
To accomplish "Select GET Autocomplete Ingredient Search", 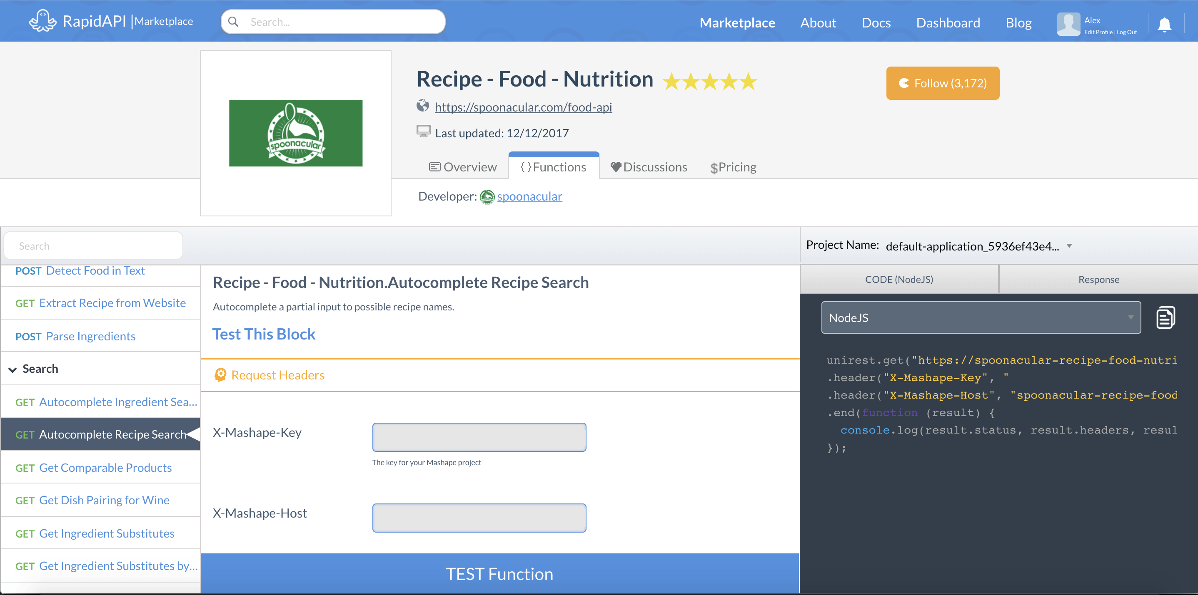I will point(100,402).
